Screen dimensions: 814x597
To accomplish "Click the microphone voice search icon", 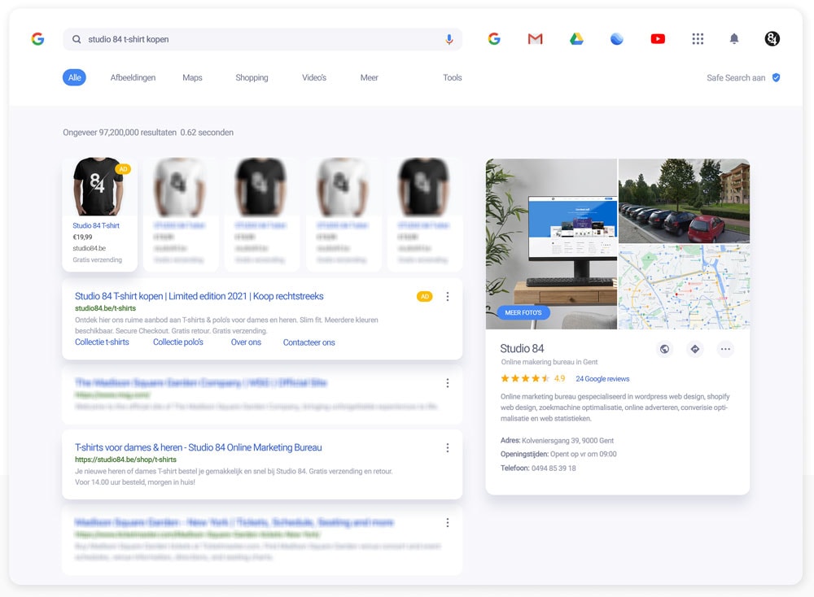I will [x=449, y=39].
